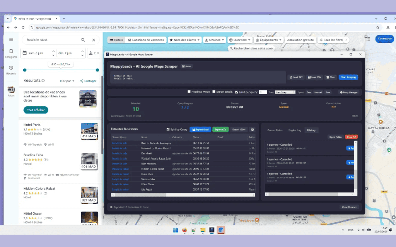This screenshot has width=396, height=247.
Task: Export results to Excel
Action: 200,130
